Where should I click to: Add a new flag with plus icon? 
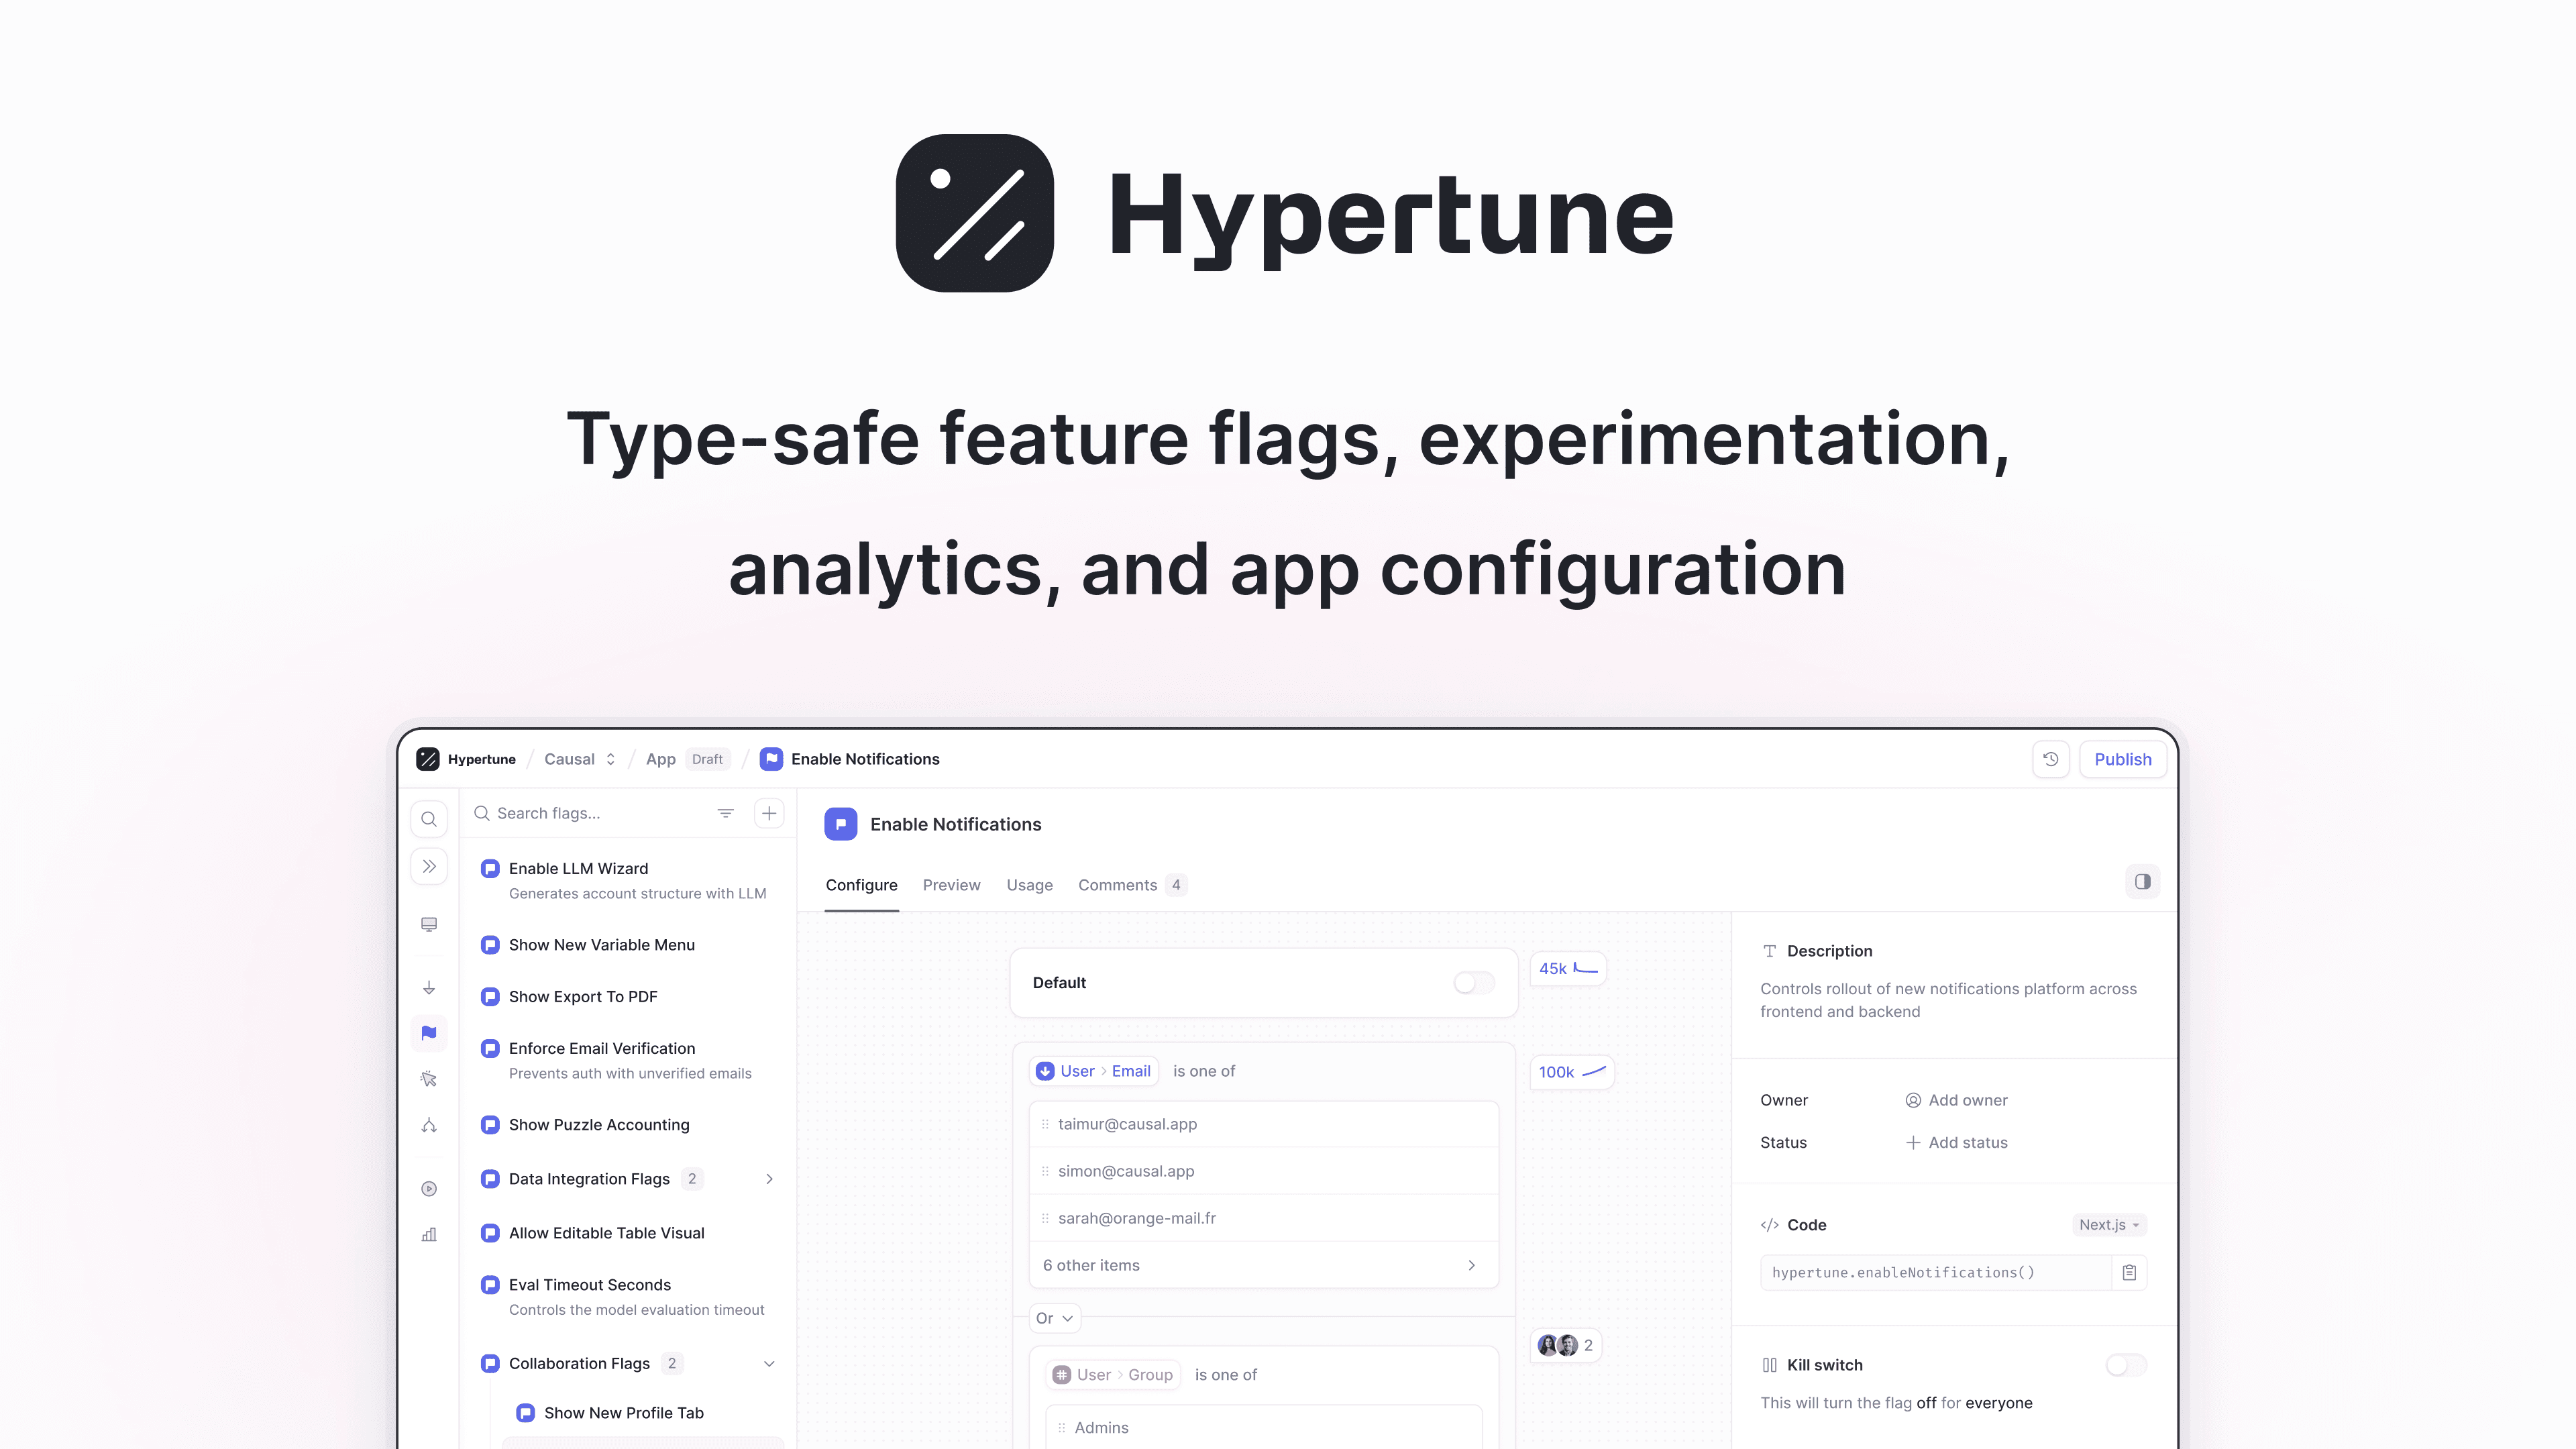click(769, 813)
